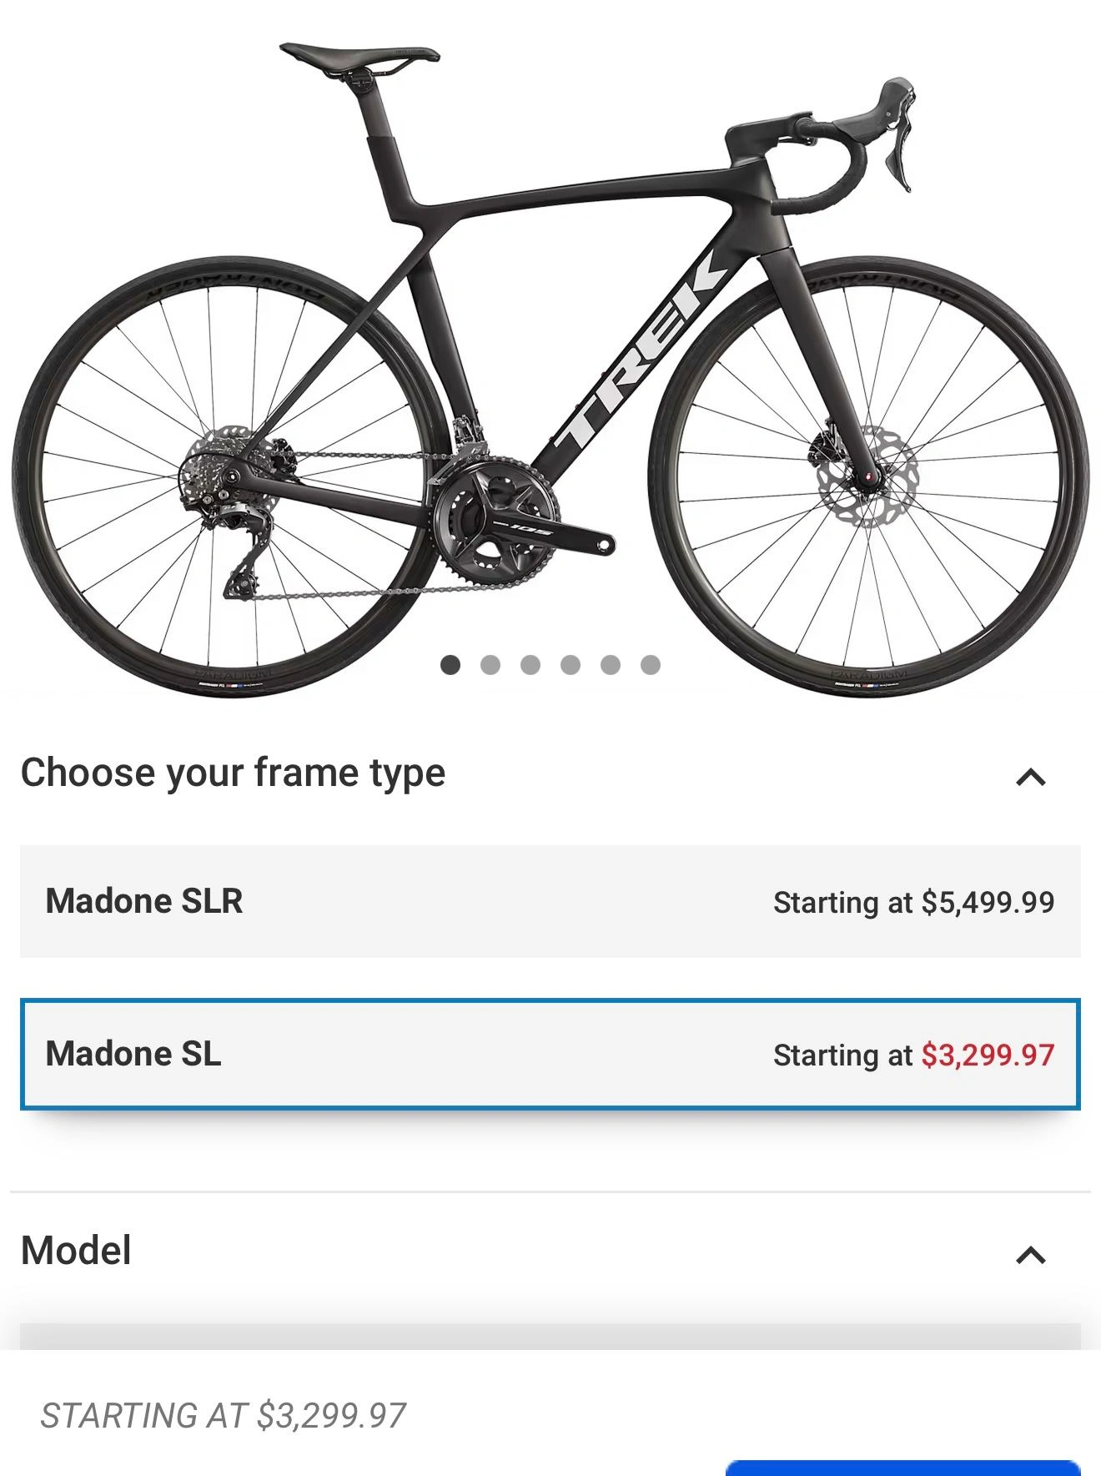Collapse the frame type section chevron
The height and width of the screenshot is (1476, 1101).
pos(1031,777)
